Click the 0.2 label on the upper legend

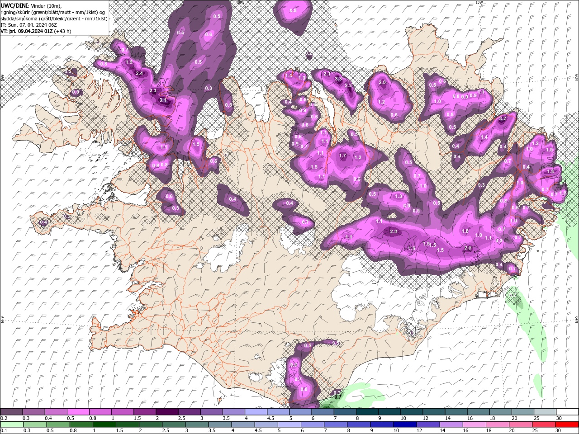tap(4, 418)
